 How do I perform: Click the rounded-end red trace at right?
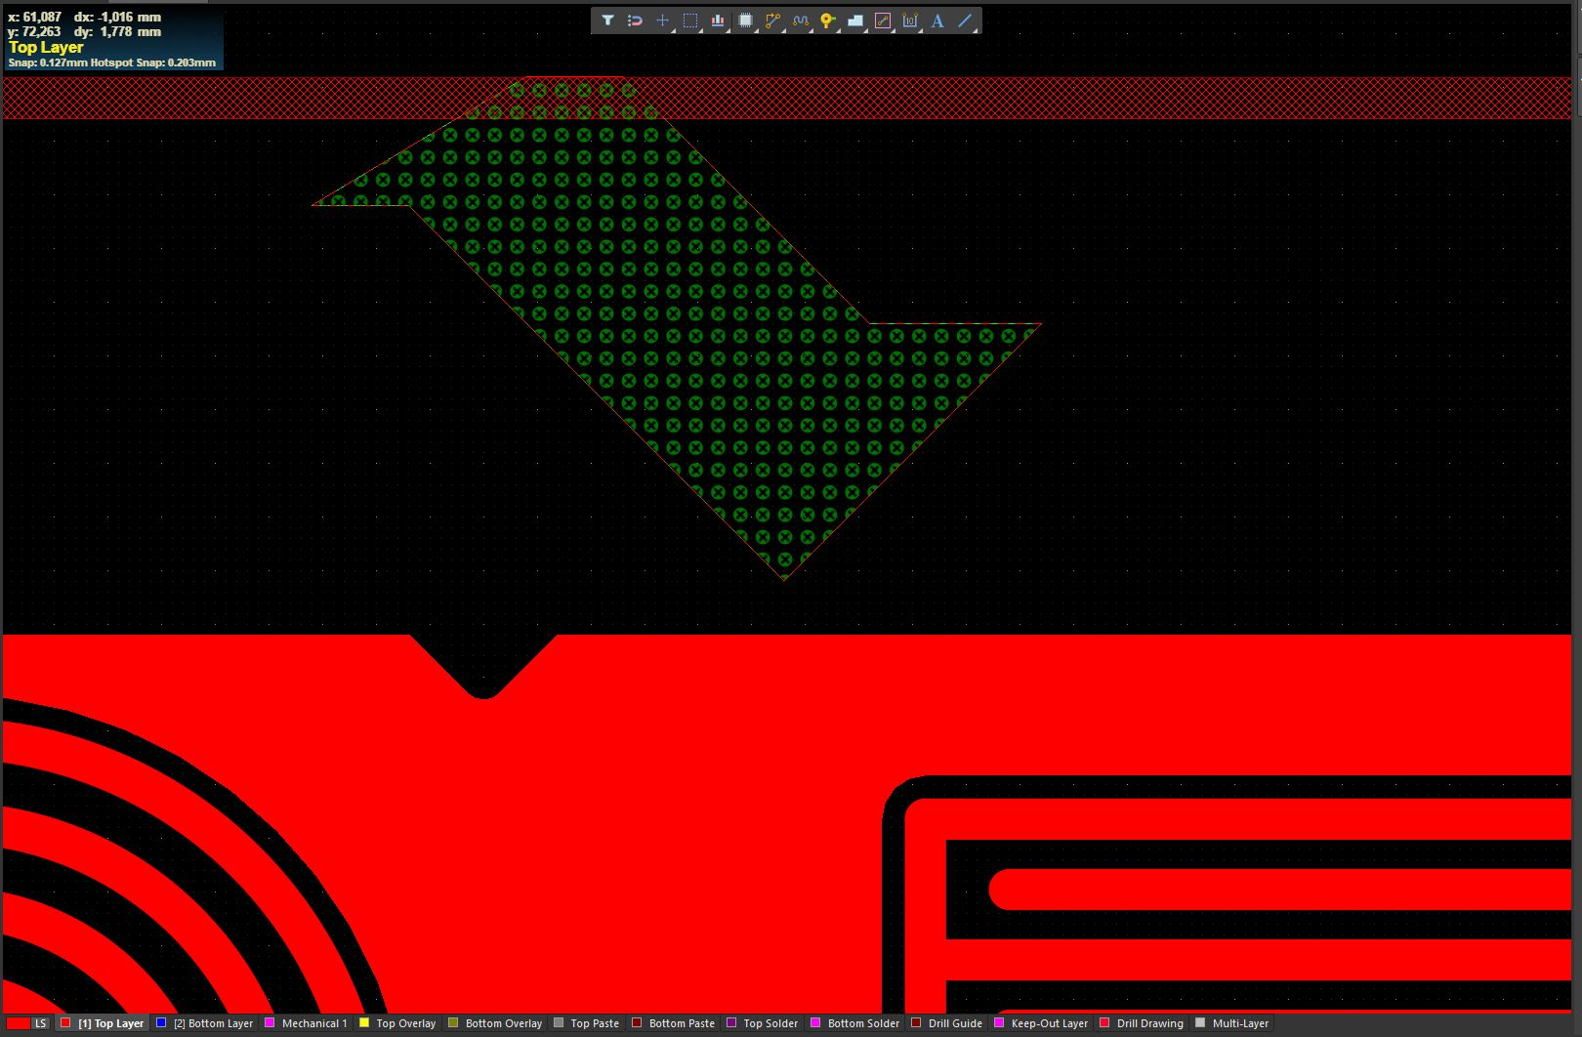click(1279, 890)
